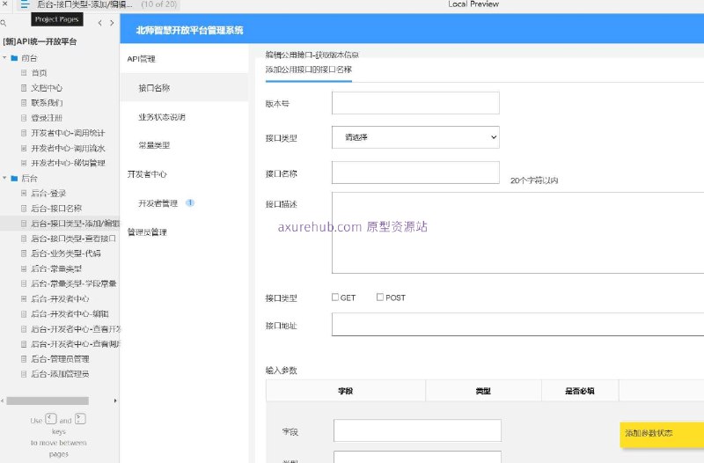Click the 字段 column header
This screenshot has height=463, width=704.
point(345,391)
